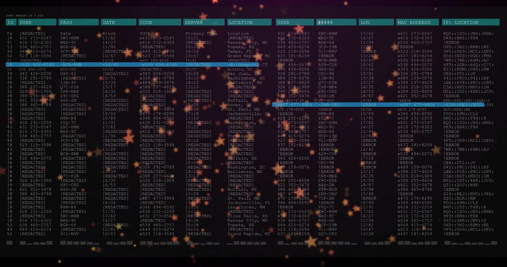Select the highlighted '-14/42' date cell

tap(110, 65)
